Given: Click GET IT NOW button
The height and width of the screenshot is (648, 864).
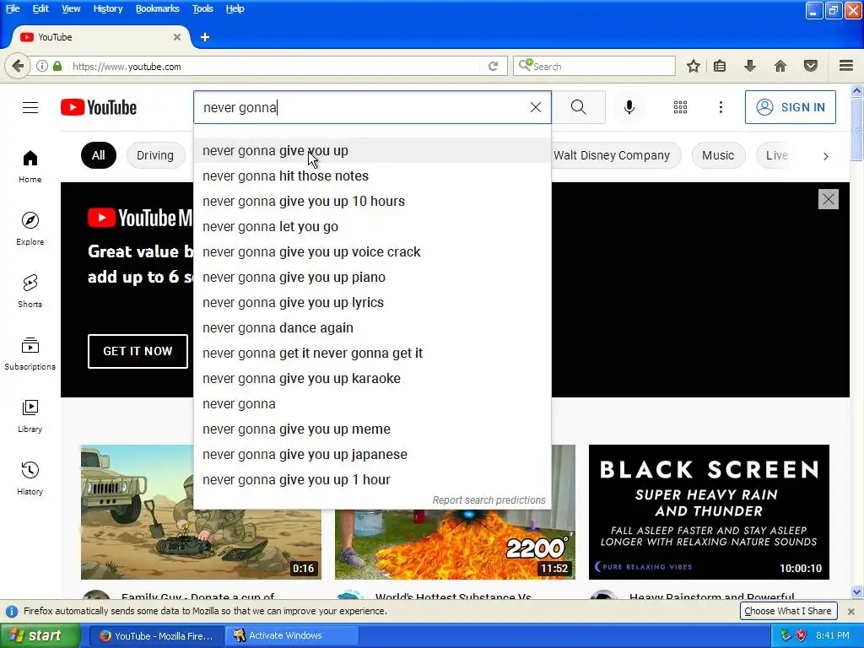Looking at the screenshot, I should [138, 351].
